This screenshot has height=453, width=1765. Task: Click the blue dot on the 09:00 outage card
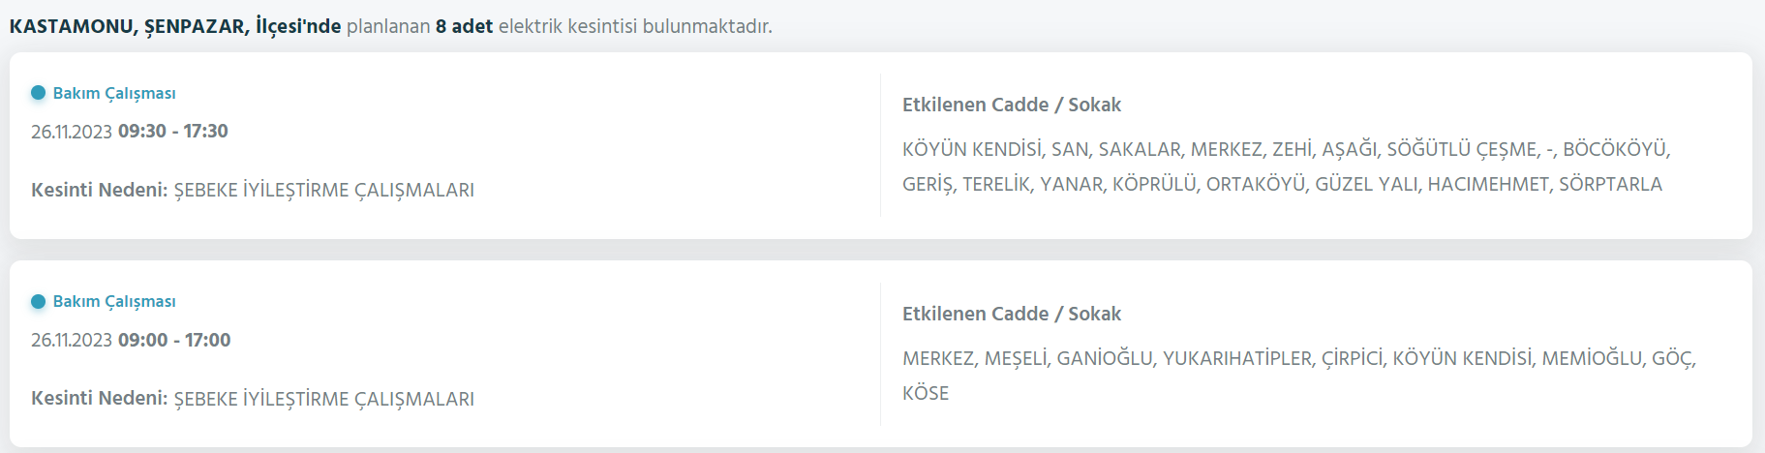pyautogui.click(x=39, y=302)
